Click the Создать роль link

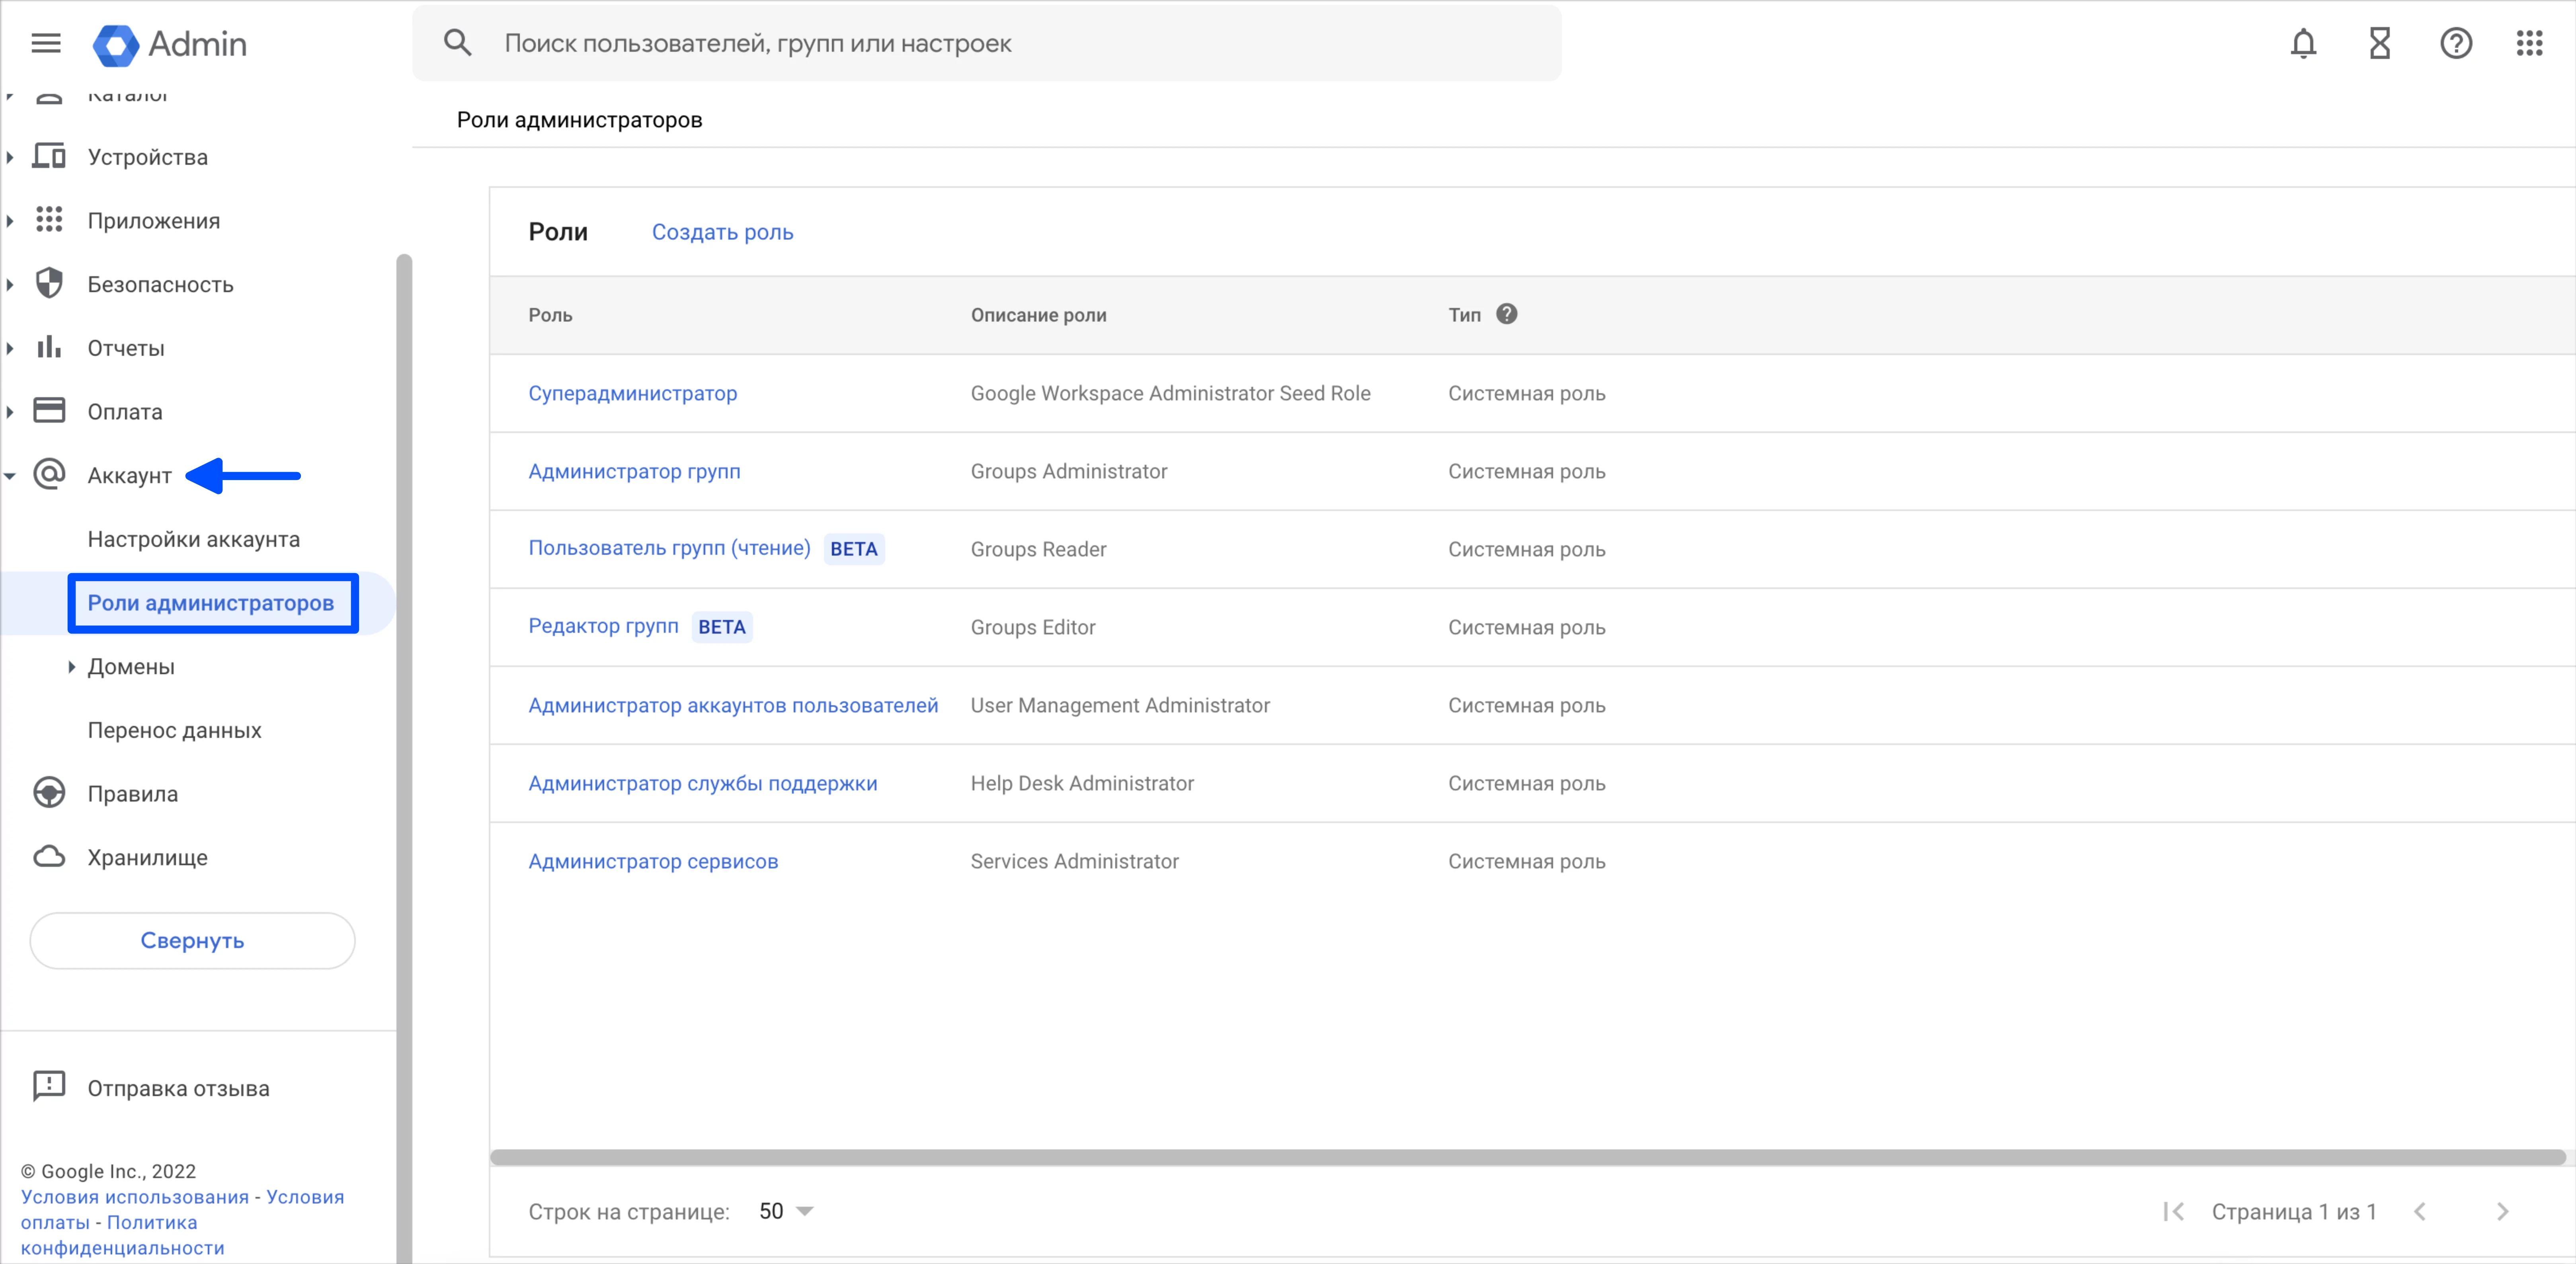pos(722,232)
